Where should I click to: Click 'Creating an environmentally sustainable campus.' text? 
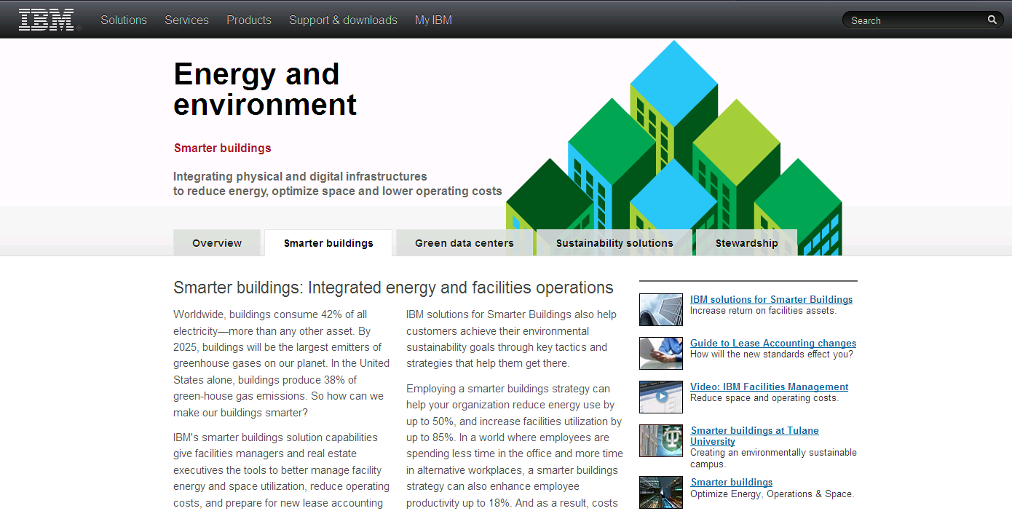773,458
